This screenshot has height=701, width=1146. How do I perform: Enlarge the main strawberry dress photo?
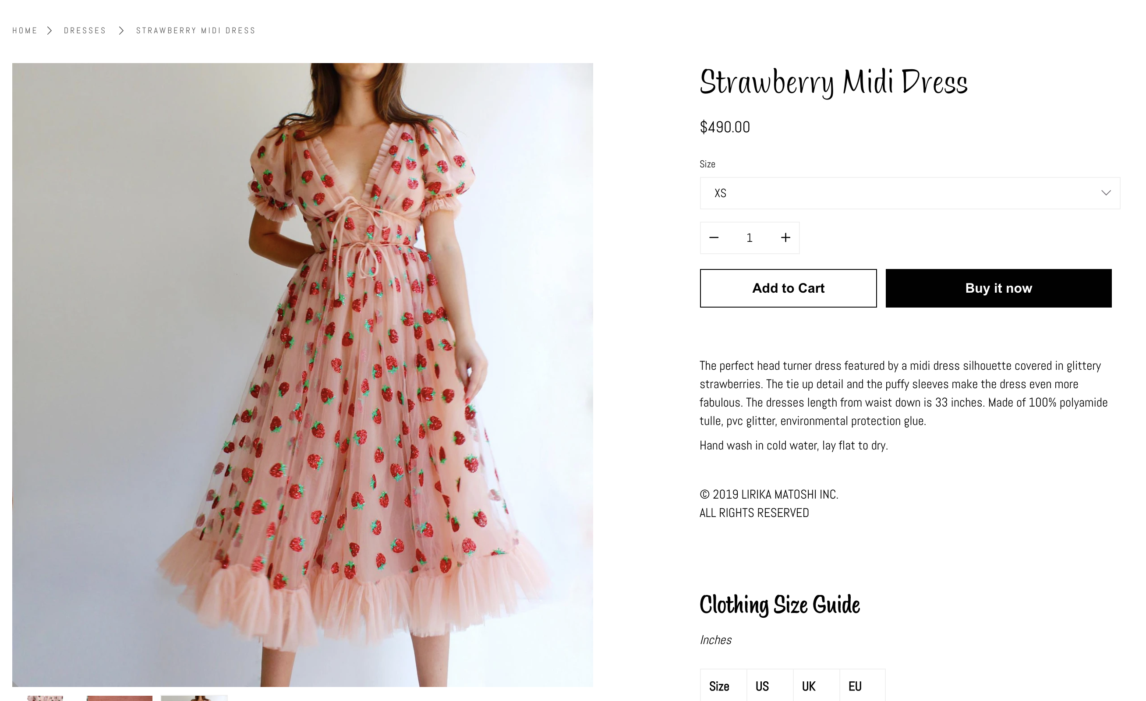[302, 372]
